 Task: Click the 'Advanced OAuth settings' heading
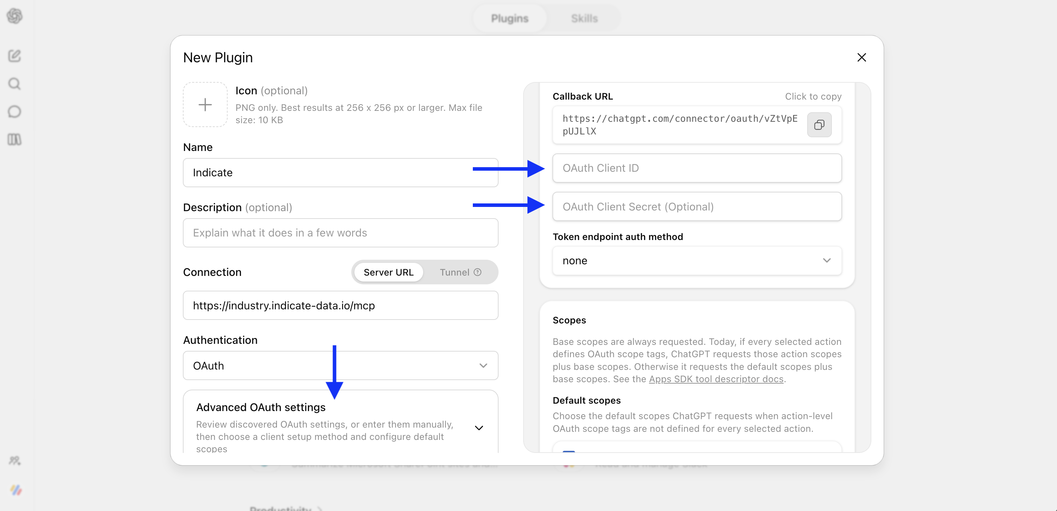[x=261, y=407]
